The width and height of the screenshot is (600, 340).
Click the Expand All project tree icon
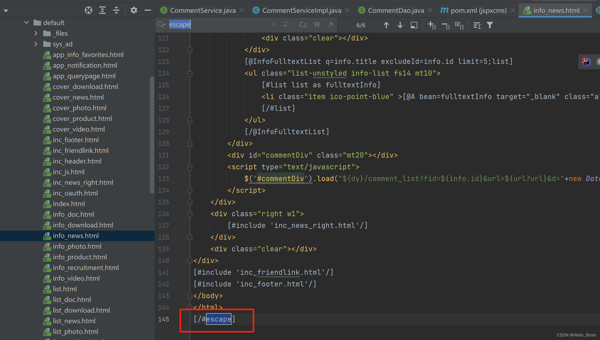point(102,10)
